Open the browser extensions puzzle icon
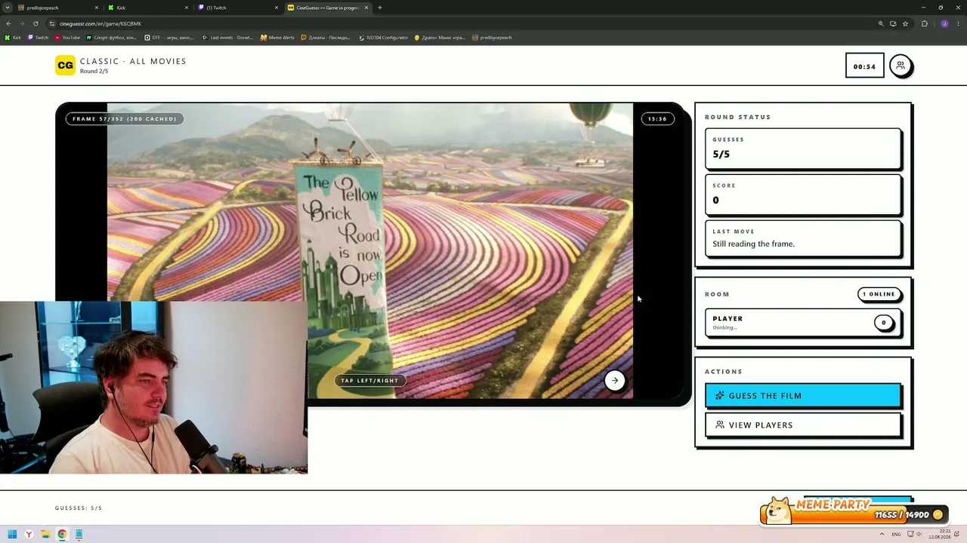This screenshot has height=543, width=967. [924, 23]
